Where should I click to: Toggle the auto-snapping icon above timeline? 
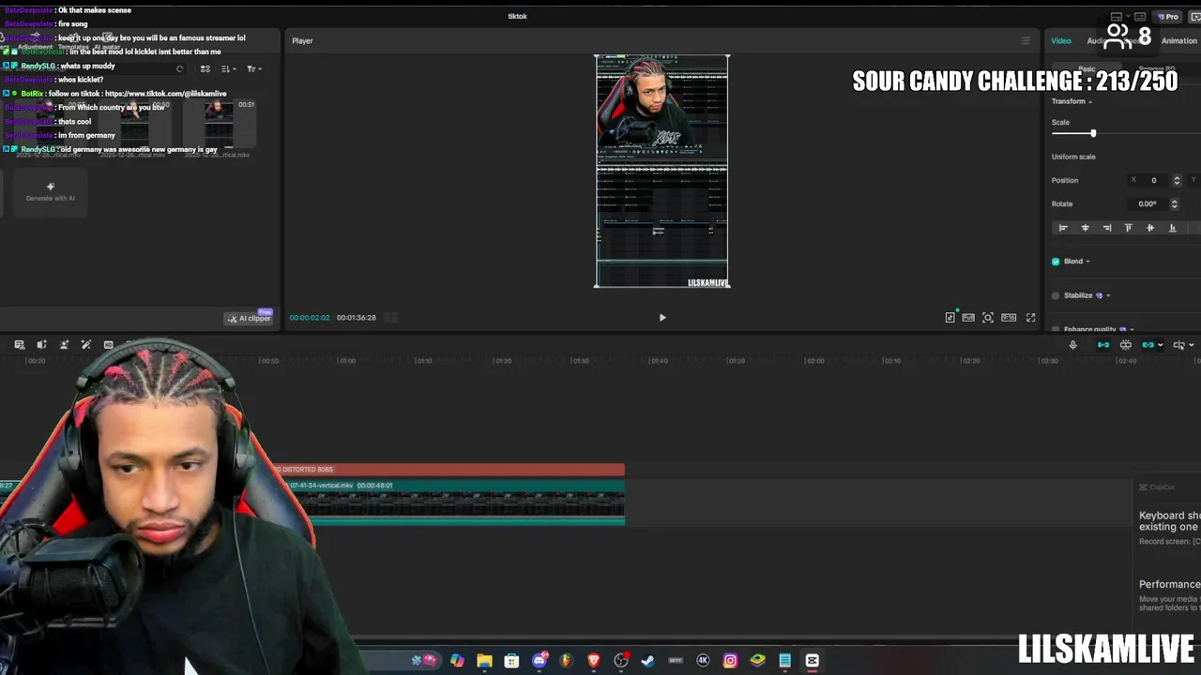[1126, 345]
